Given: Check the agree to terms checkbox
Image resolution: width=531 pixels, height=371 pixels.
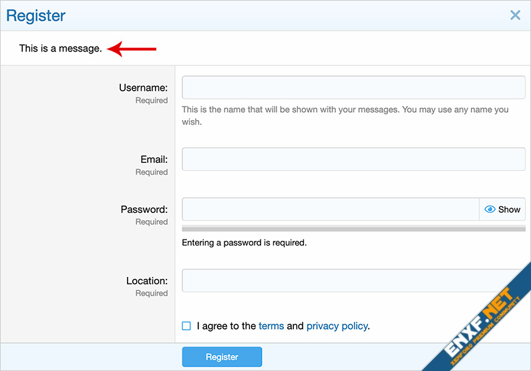Looking at the screenshot, I should tap(186, 326).
